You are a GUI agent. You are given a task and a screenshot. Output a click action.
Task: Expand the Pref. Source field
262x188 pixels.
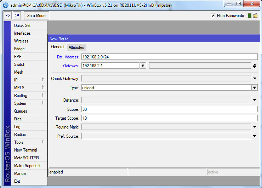(x=255, y=136)
